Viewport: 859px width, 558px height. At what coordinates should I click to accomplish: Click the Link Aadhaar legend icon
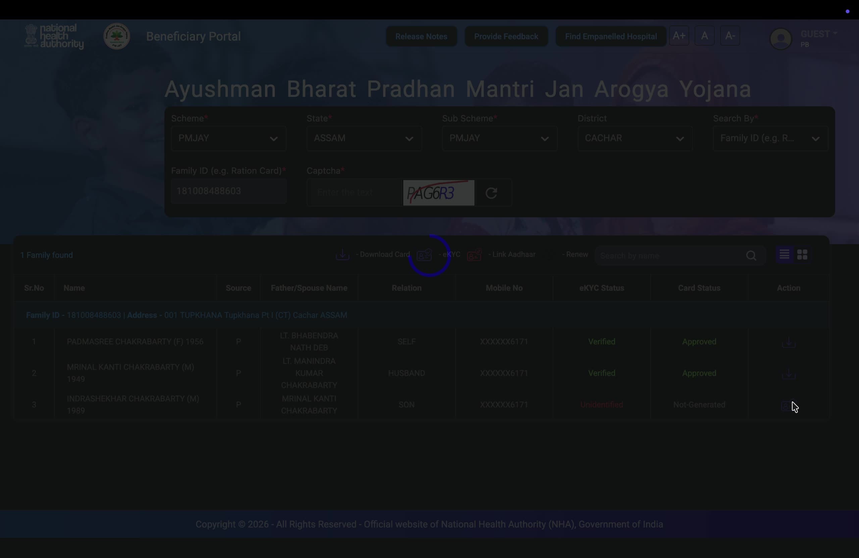pos(474,255)
